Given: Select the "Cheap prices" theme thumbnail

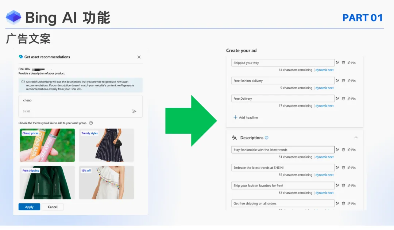Looking at the screenshot, I should [x=47, y=145].
